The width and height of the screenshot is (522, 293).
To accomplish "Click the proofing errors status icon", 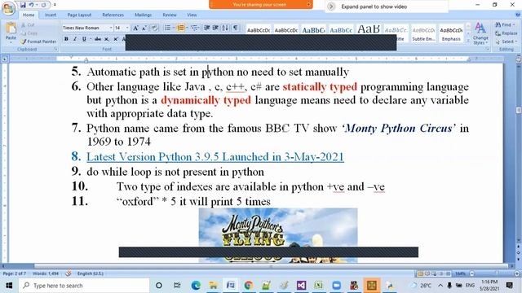I will tap(69, 273).
